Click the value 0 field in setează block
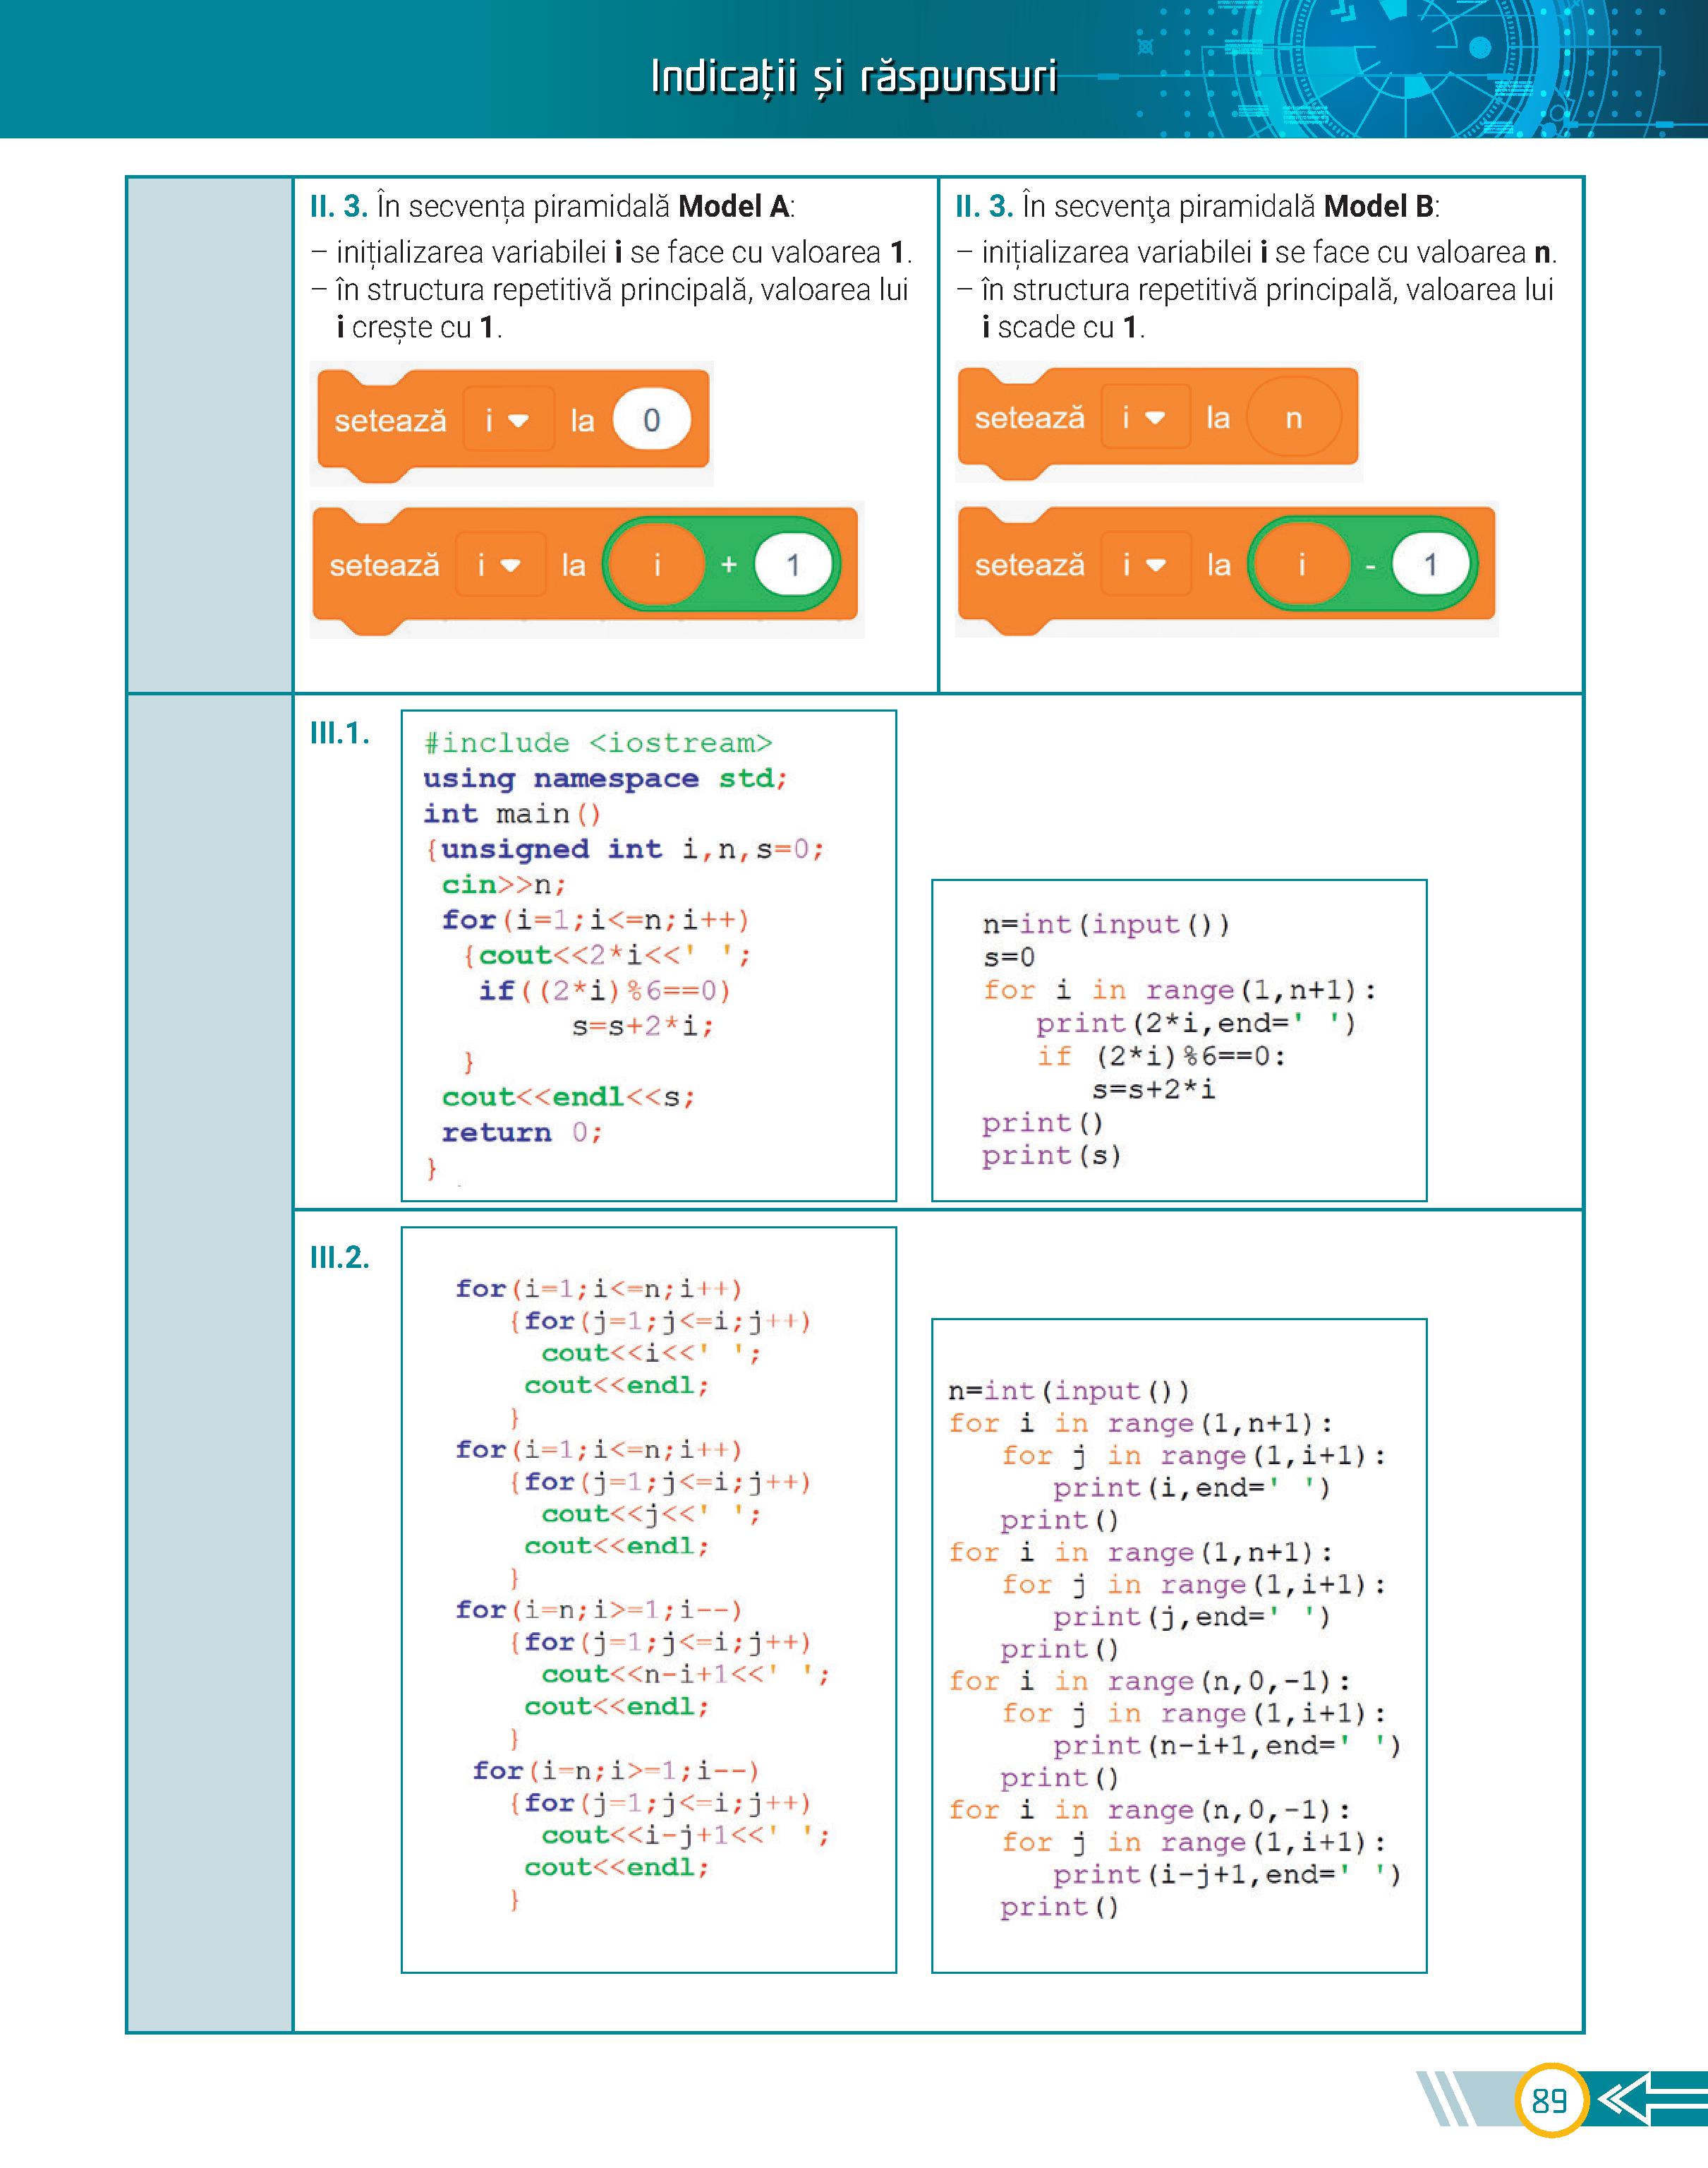The width and height of the screenshot is (1708, 2168). (651, 420)
